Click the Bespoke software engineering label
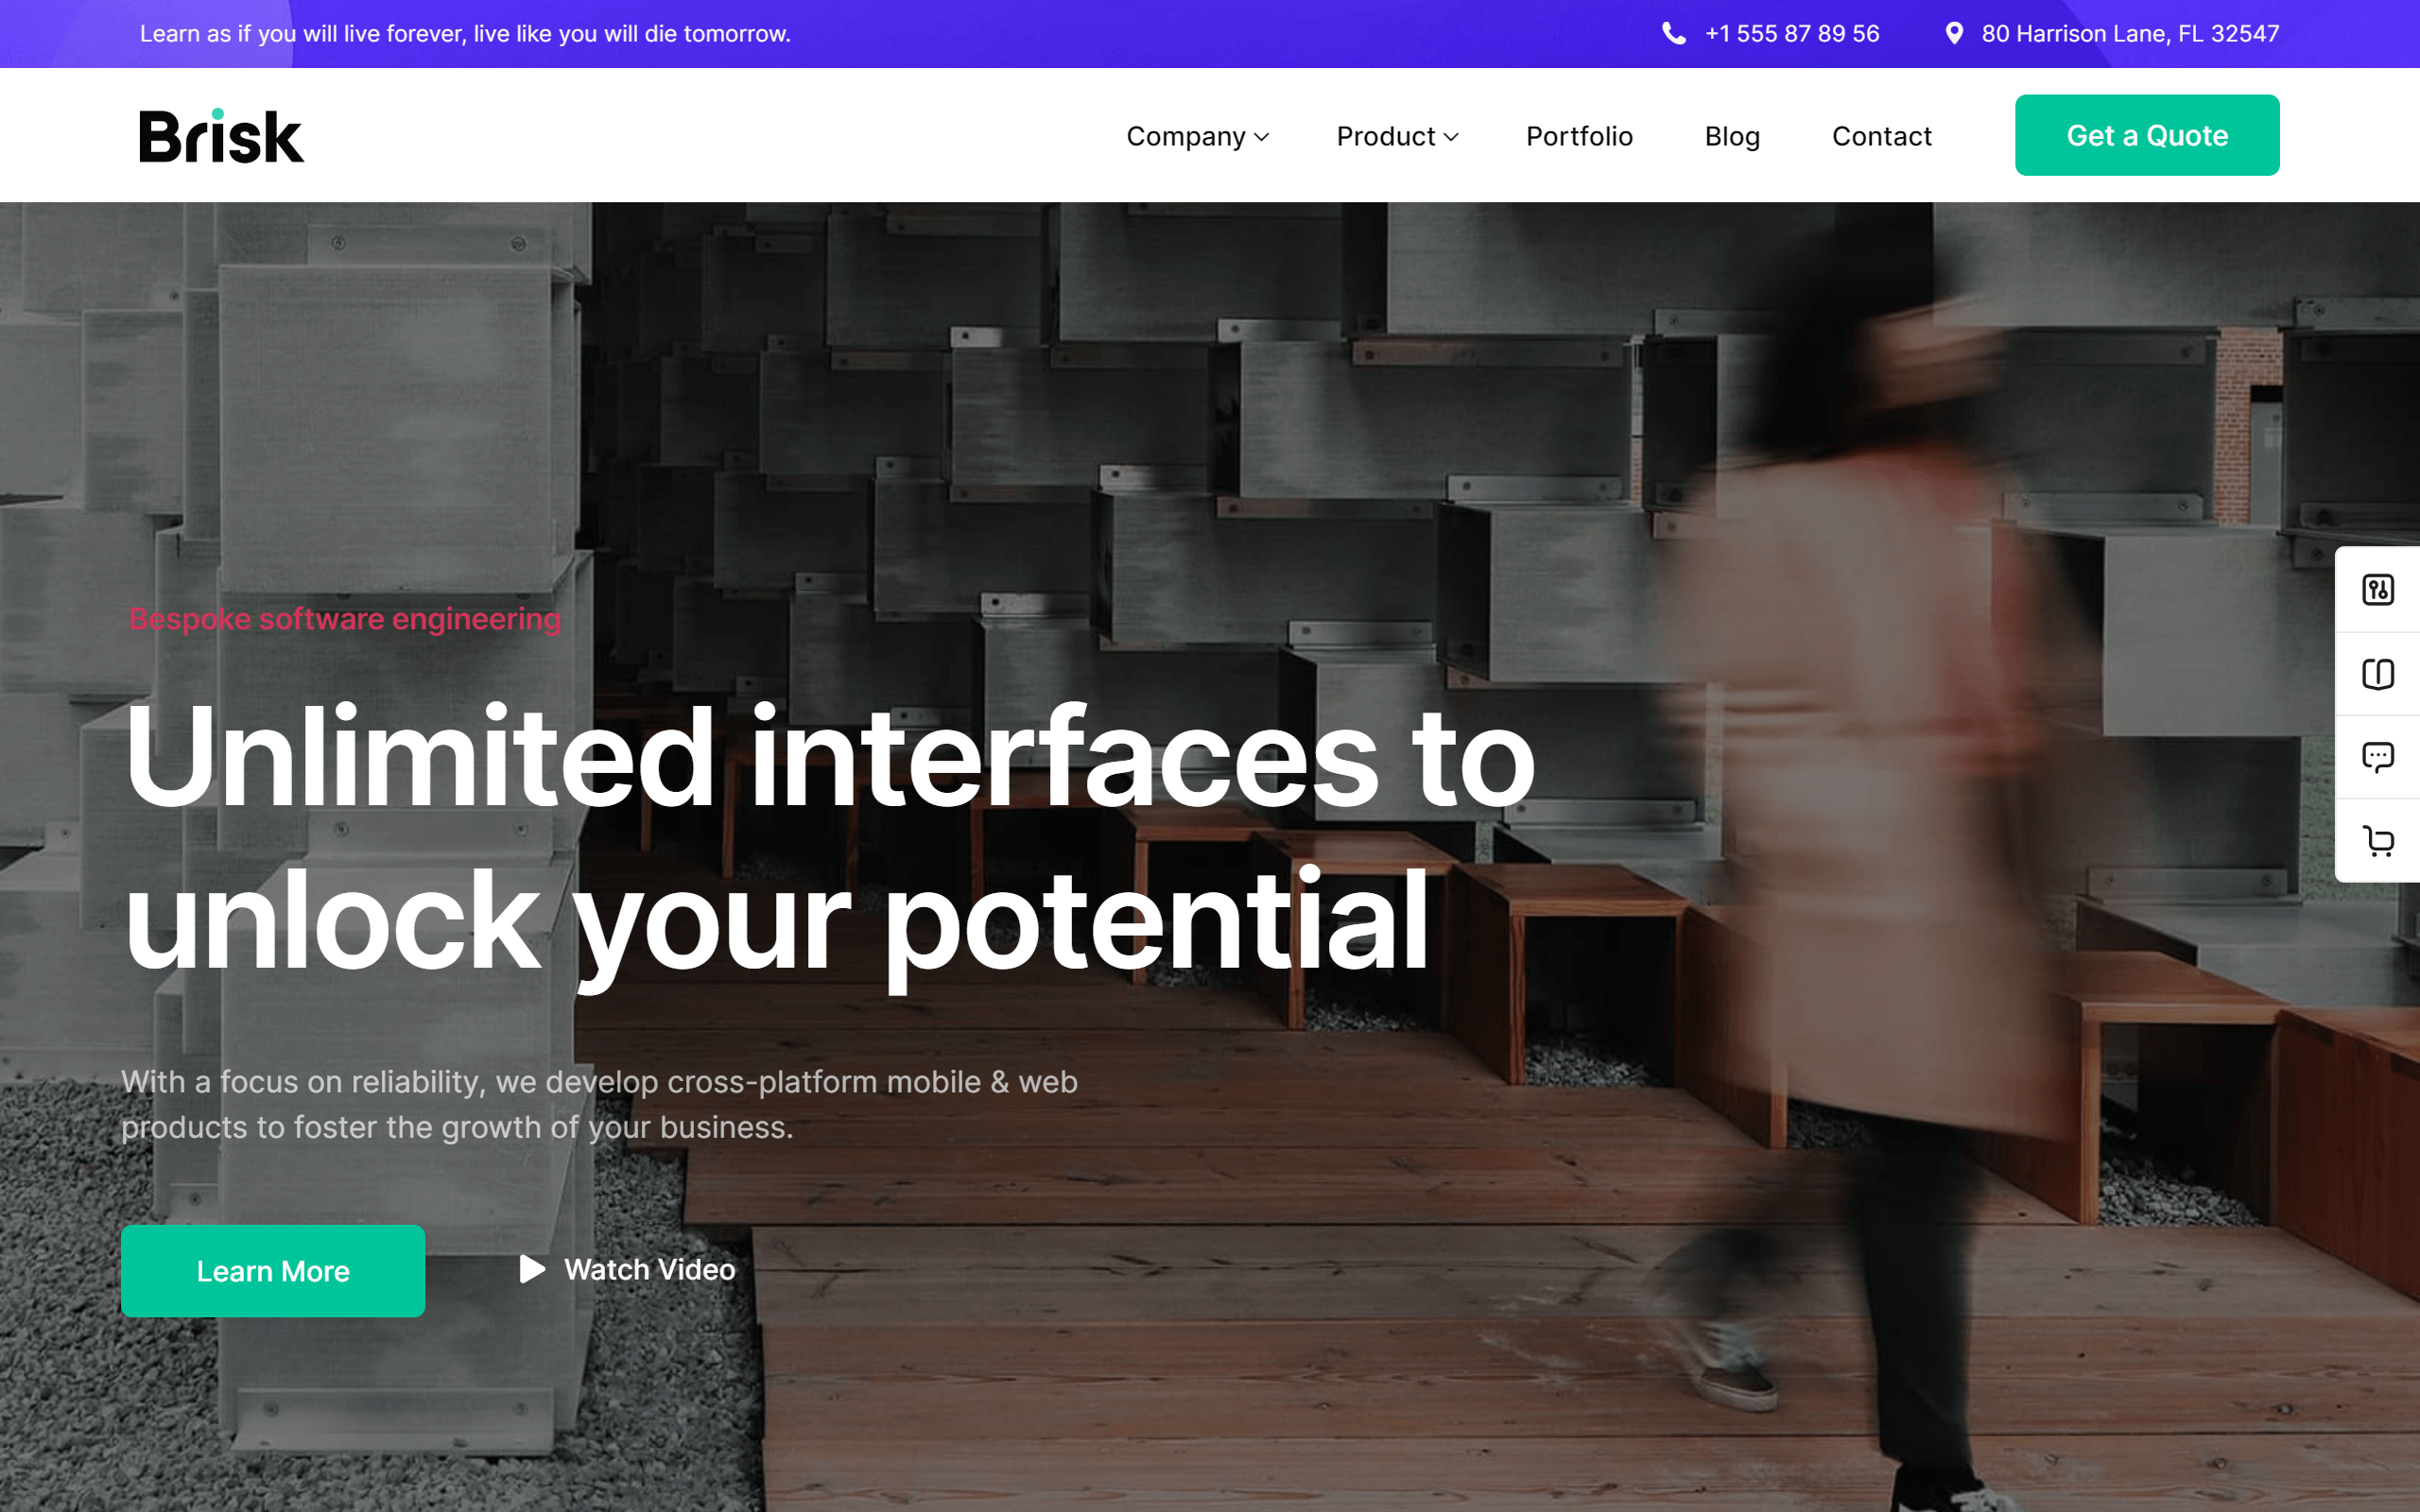2420x1512 pixels. [x=344, y=618]
